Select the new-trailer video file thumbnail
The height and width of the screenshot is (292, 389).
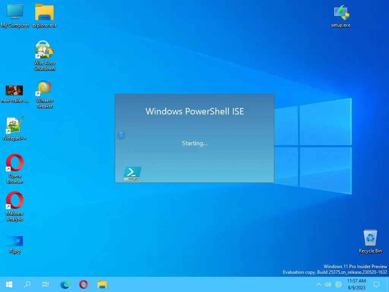pyautogui.click(x=15, y=94)
